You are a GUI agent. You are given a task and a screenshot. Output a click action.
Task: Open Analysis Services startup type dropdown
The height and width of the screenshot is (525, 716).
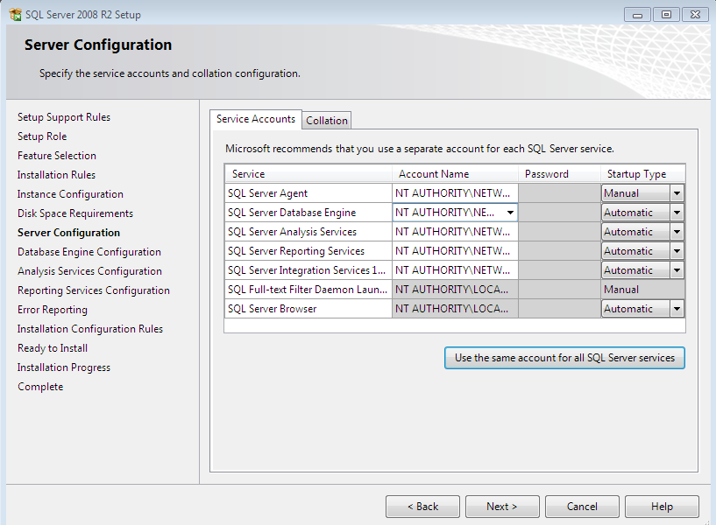(677, 232)
